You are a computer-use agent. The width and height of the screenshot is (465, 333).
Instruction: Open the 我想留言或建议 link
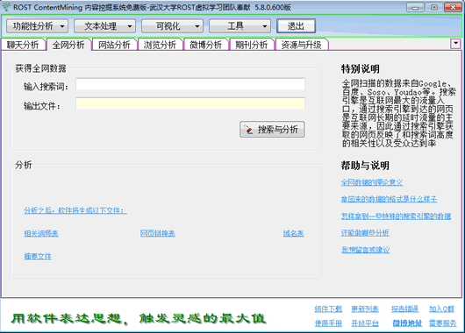[365, 250]
